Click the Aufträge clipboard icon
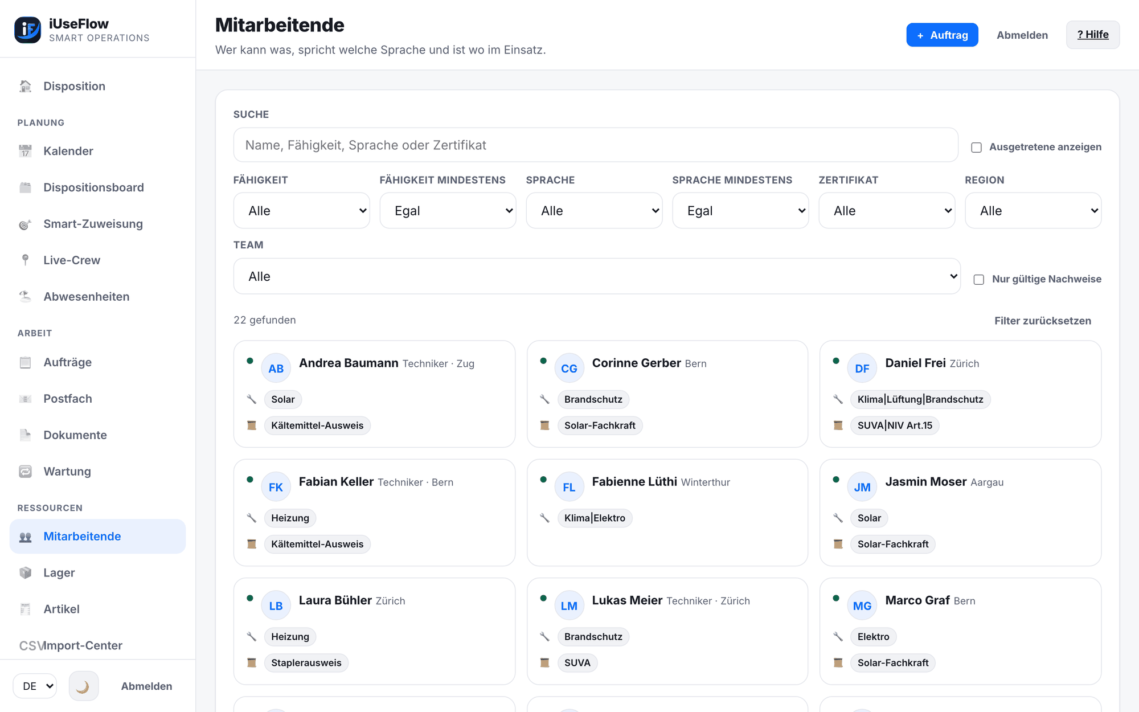This screenshot has width=1139, height=712. [x=25, y=362]
